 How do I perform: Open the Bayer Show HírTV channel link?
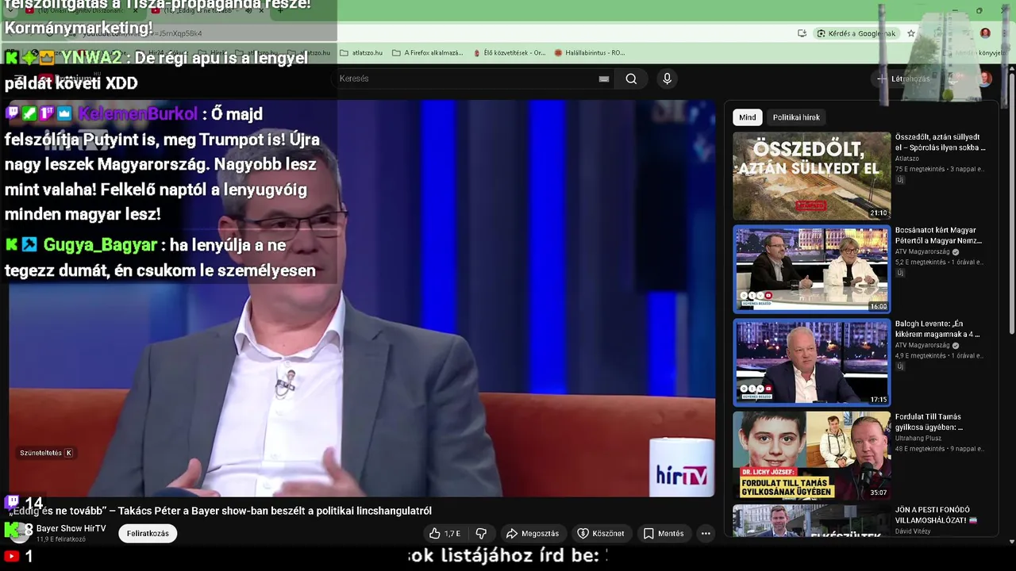(x=71, y=528)
